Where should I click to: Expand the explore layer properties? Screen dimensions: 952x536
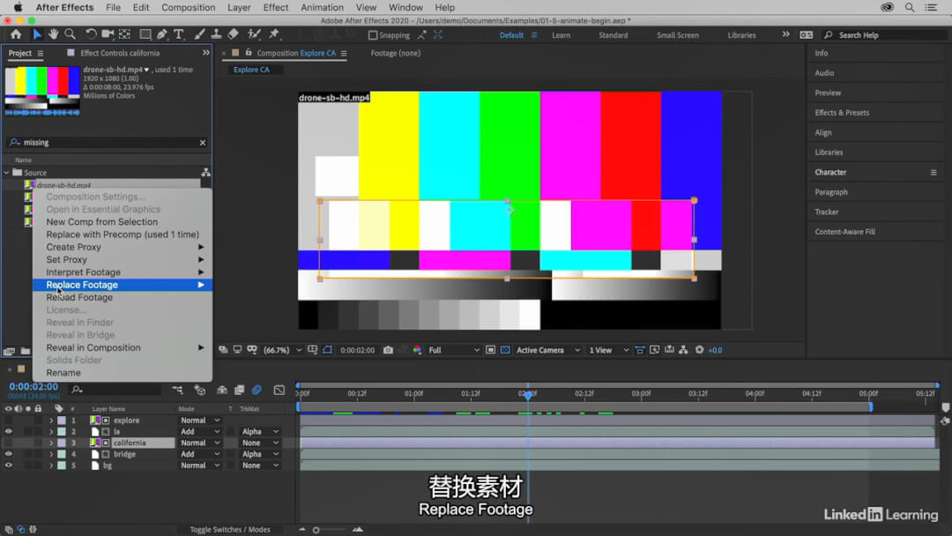coord(51,421)
